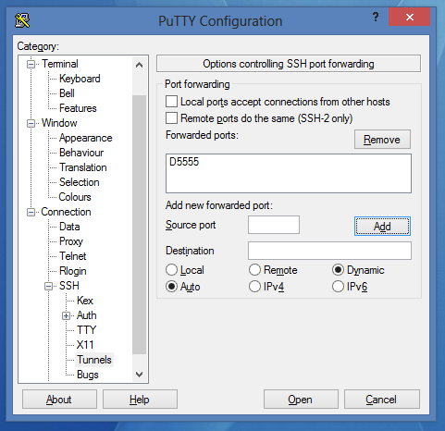Click the Cancel button
Image resolution: width=445 pixels, height=431 pixels.
coord(382,400)
